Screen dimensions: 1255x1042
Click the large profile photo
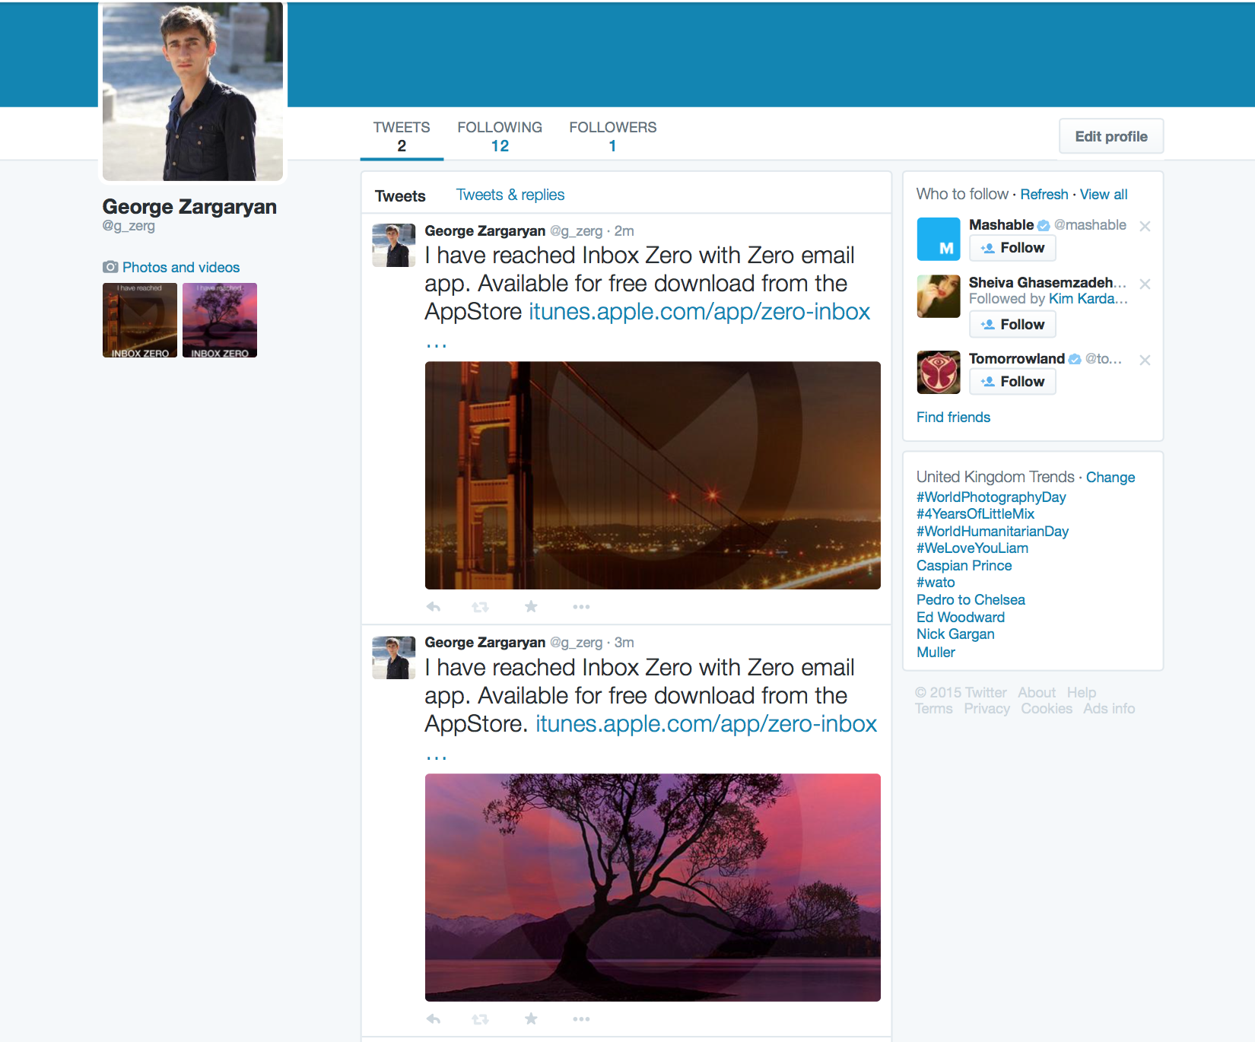(192, 91)
